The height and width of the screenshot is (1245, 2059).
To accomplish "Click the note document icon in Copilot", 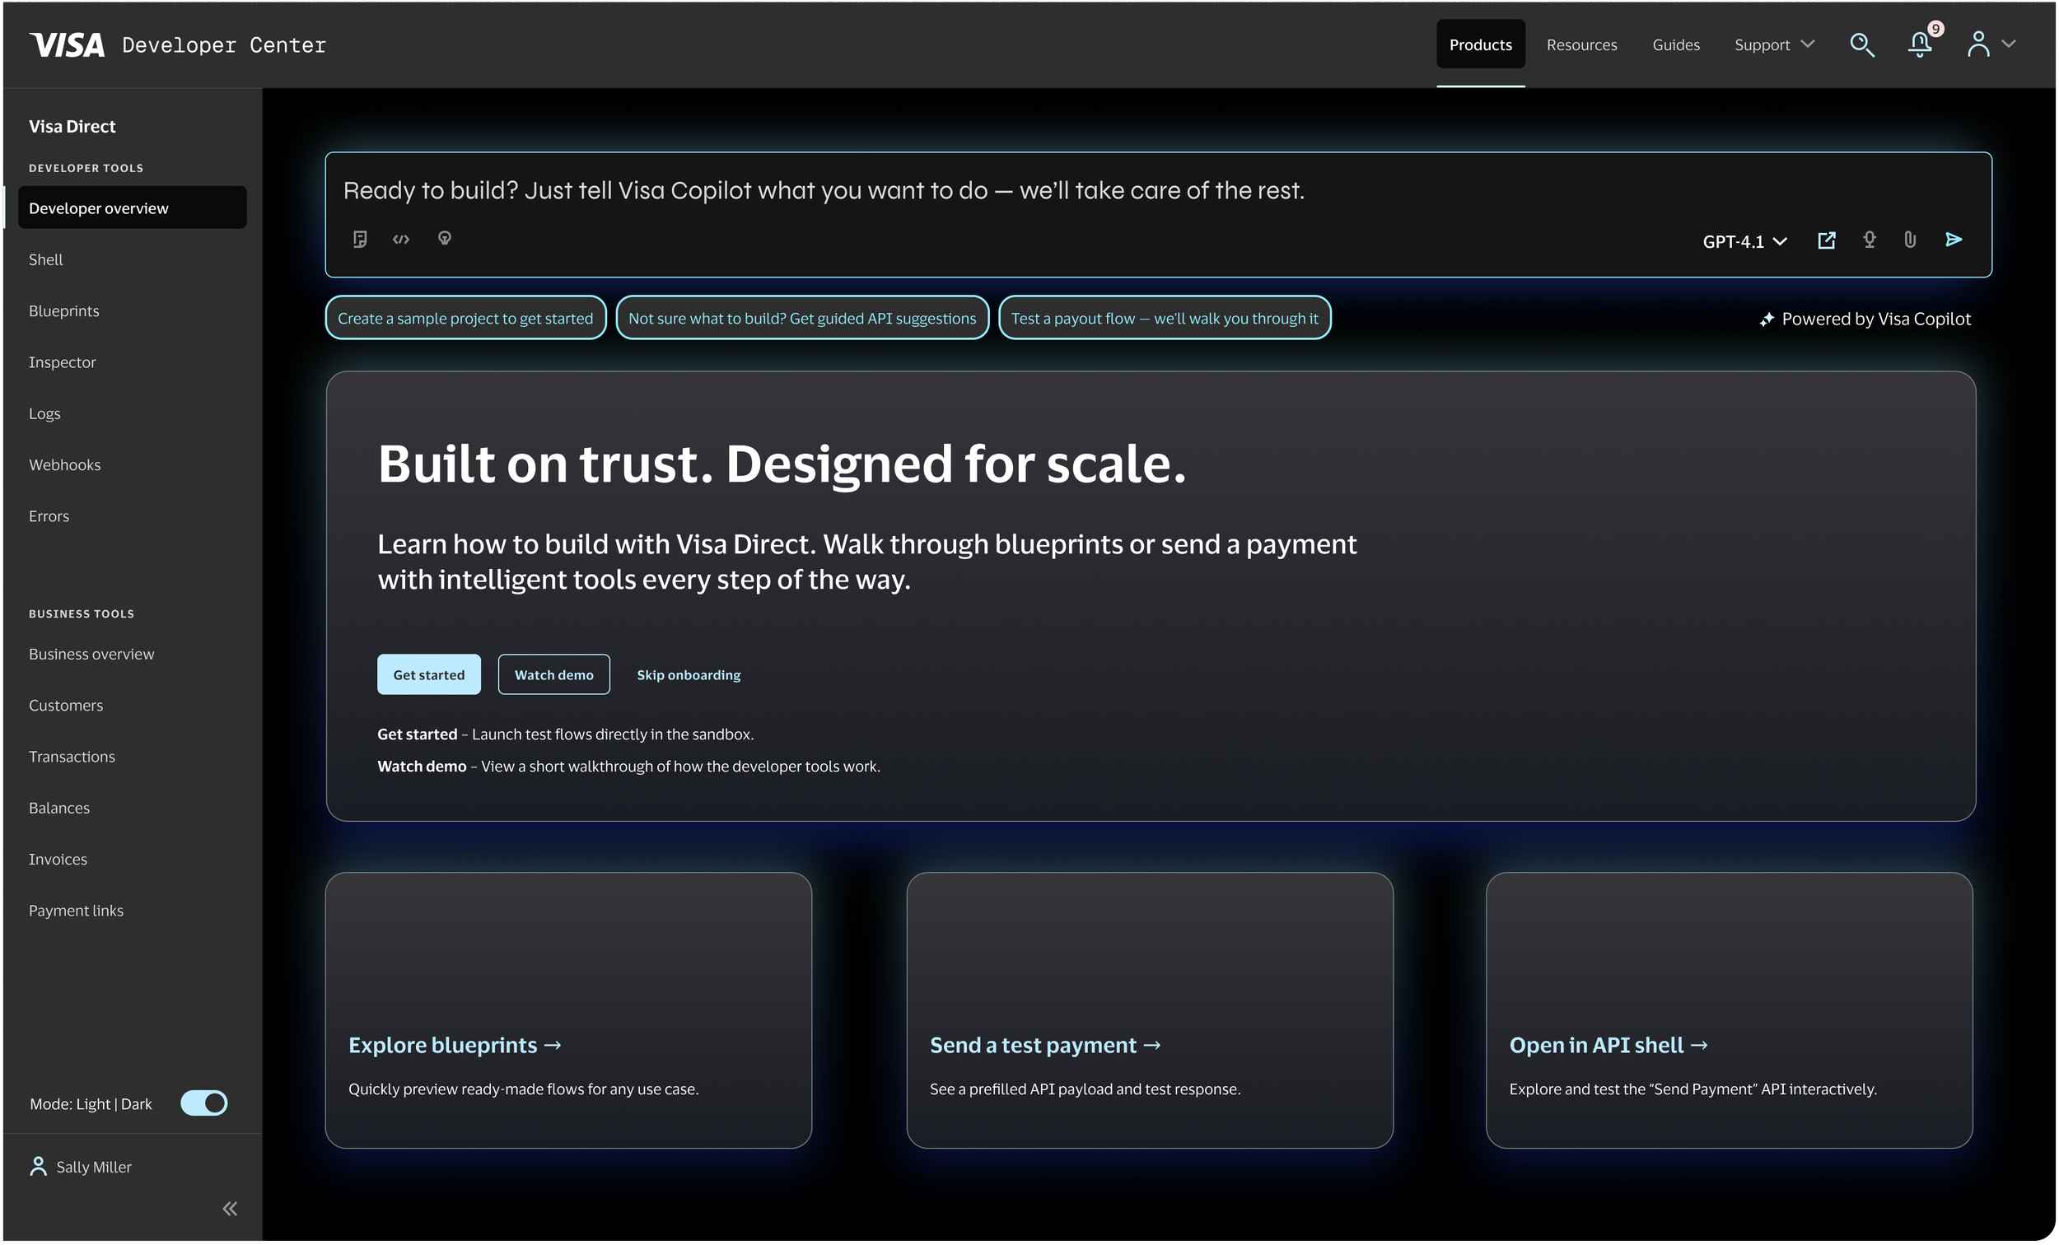I will point(359,239).
